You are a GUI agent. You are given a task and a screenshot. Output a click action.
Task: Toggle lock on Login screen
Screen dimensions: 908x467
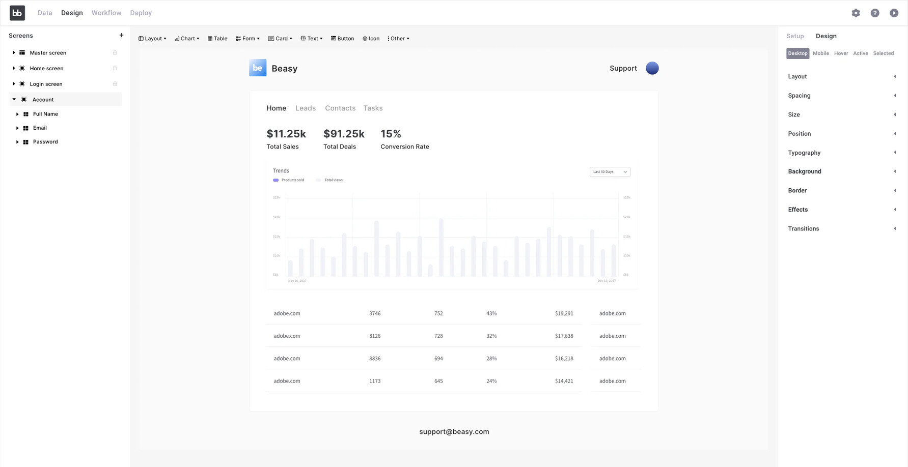pyautogui.click(x=115, y=84)
